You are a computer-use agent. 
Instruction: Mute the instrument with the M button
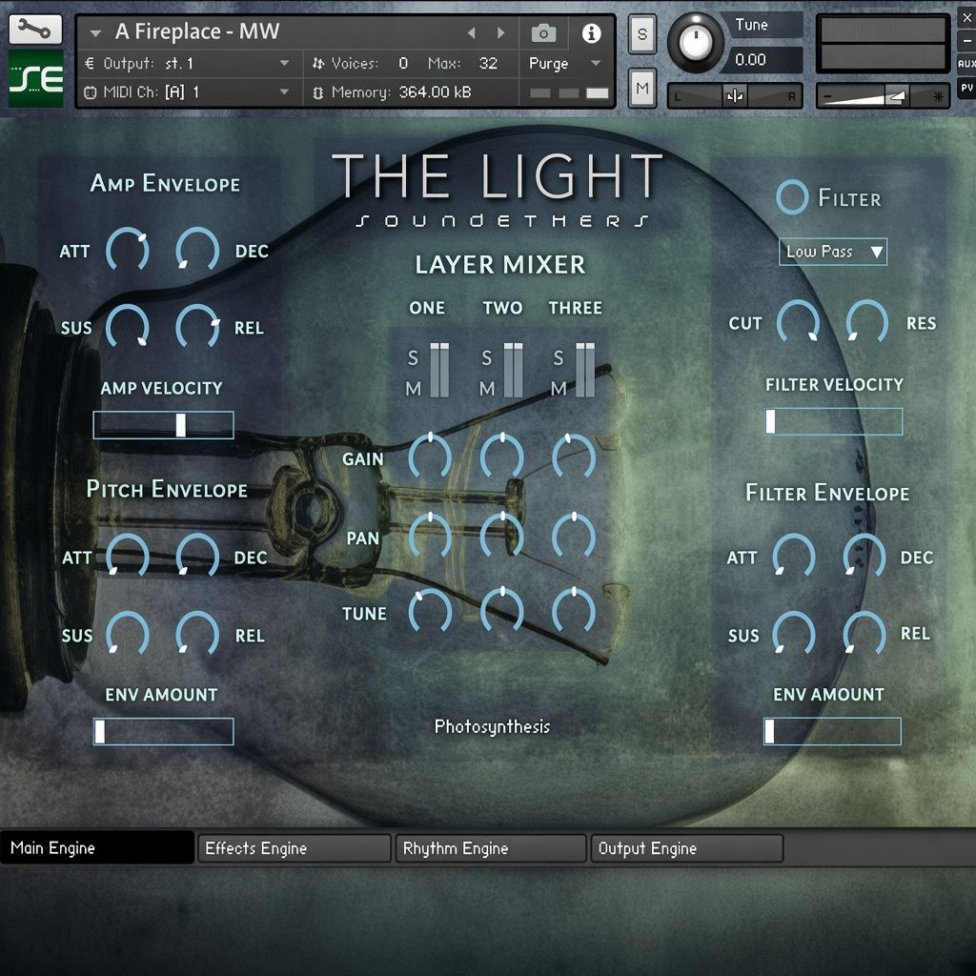click(641, 89)
